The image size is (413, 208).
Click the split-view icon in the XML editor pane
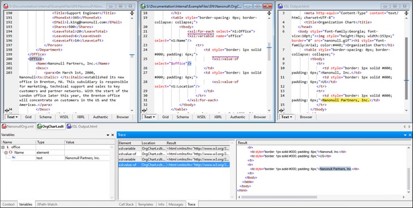[x=132, y=13]
